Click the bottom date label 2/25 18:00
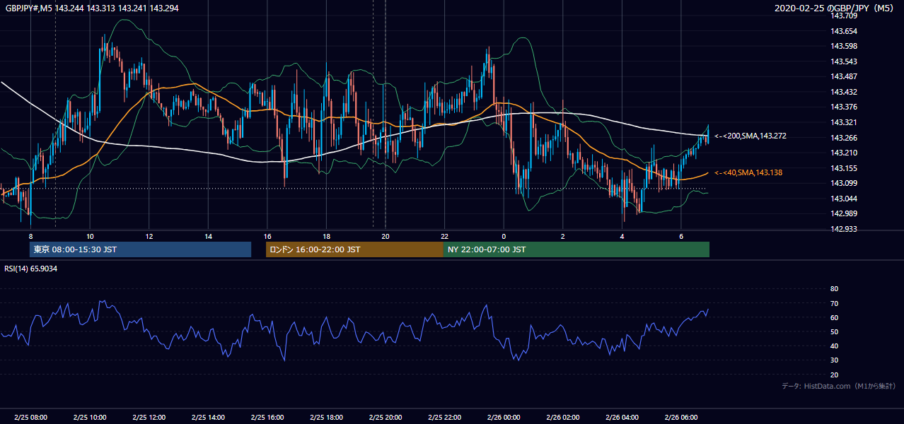Screen dimensions: 904x424 [x=326, y=418]
